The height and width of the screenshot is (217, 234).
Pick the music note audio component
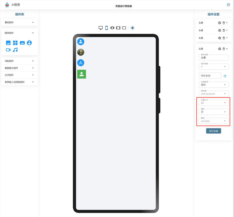[15, 50]
